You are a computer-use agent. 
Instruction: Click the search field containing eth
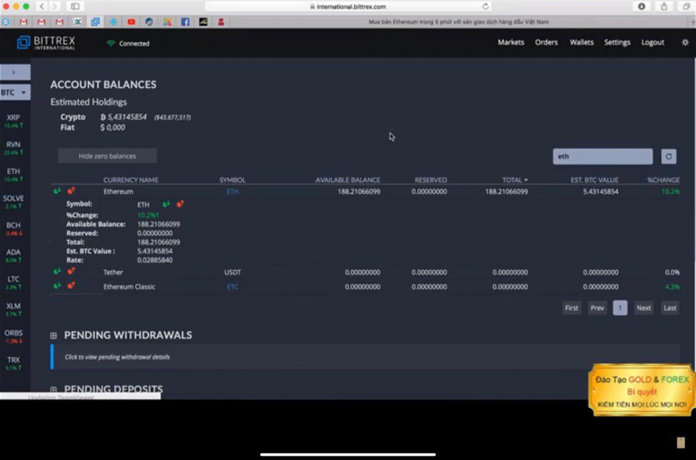(x=603, y=156)
